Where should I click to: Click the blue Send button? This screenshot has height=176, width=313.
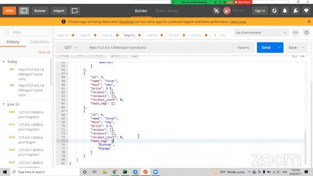(x=266, y=47)
